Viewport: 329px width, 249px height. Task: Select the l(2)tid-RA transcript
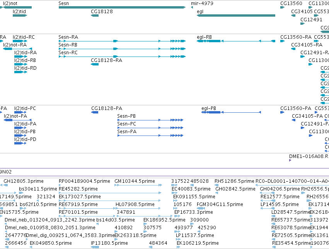[x=20, y=57]
